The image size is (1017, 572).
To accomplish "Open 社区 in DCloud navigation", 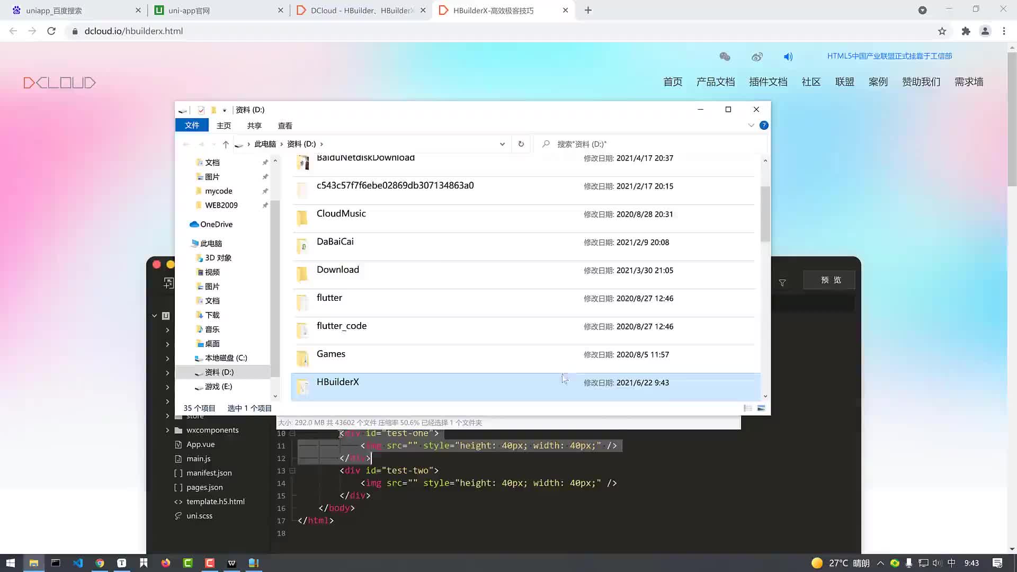I will [x=811, y=82].
